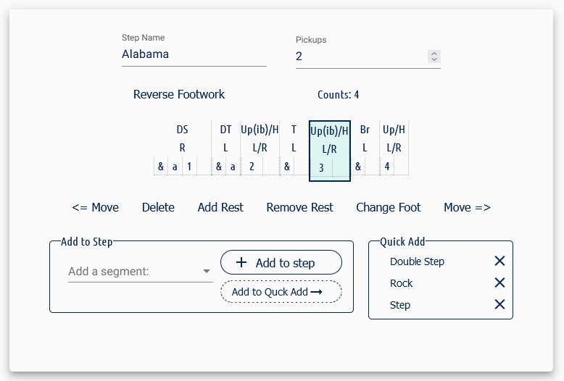Select the highlighted Up(ib)/H segment on count 3

pyautogui.click(x=330, y=150)
